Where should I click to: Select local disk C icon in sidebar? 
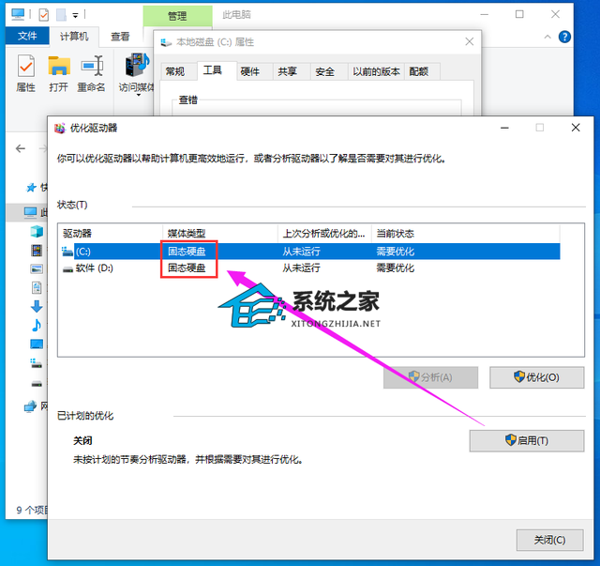point(37,363)
